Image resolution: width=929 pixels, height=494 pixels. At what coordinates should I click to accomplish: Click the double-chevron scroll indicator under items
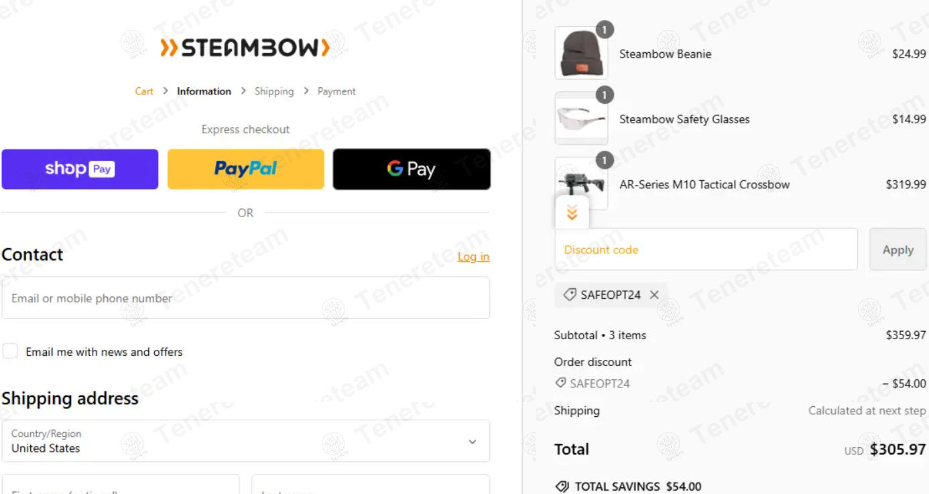[x=572, y=213]
